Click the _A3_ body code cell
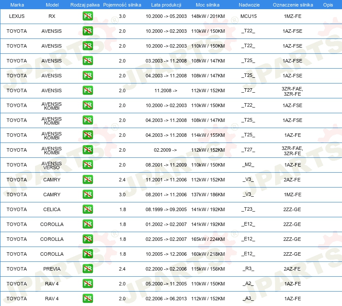Screen dimensions: 342x306 tap(248, 298)
